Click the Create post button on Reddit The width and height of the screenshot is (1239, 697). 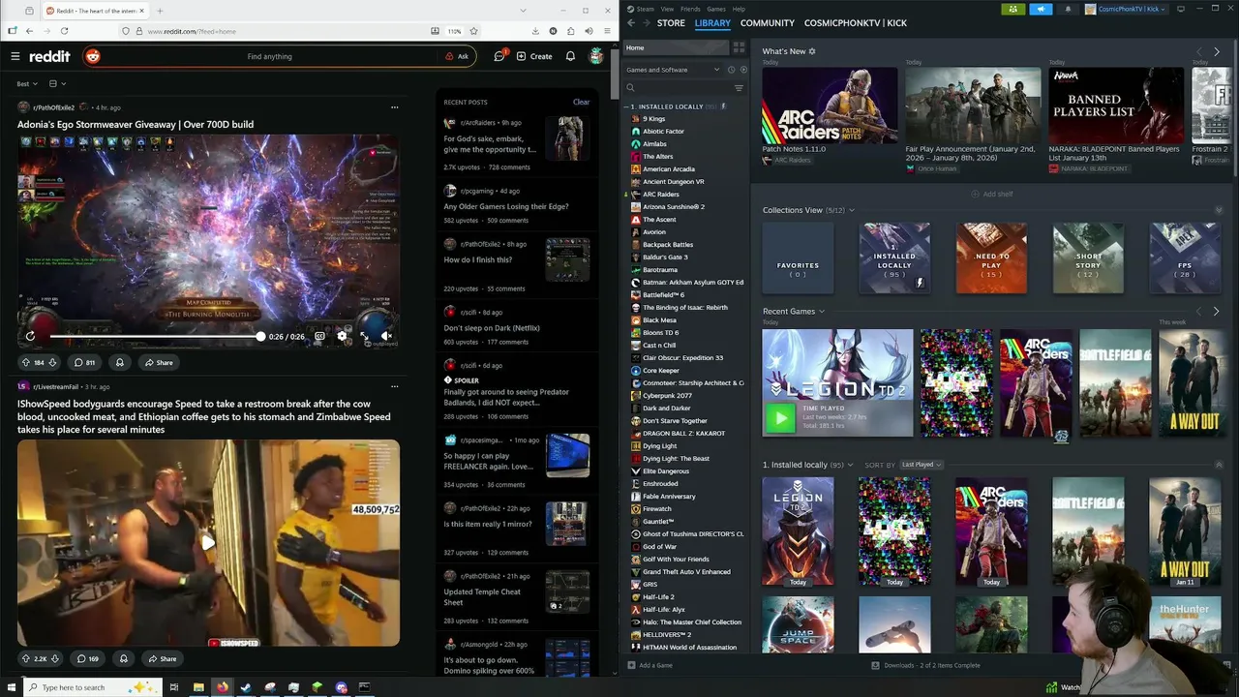pos(534,56)
